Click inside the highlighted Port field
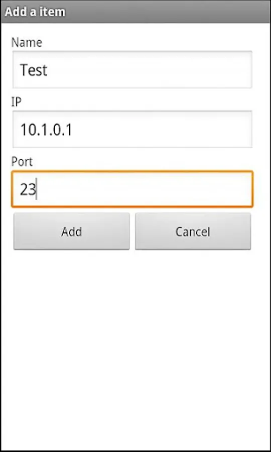Screen dimensions: 271x452 (x=132, y=189)
